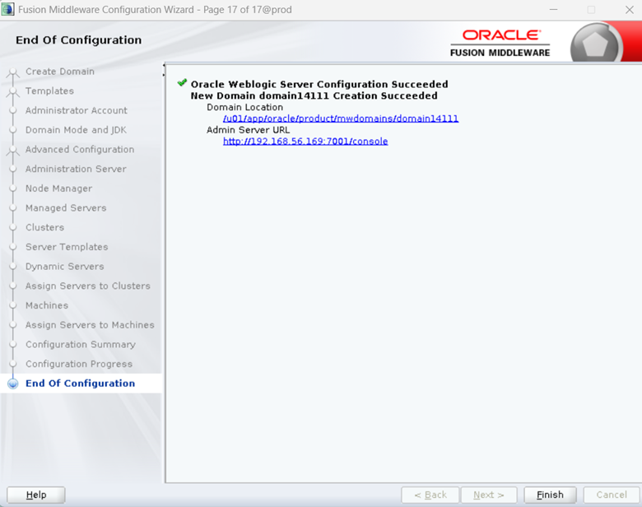Go to Domain Mode and JDK step
Image resolution: width=642 pixels, height=507 pixels.
76,130
